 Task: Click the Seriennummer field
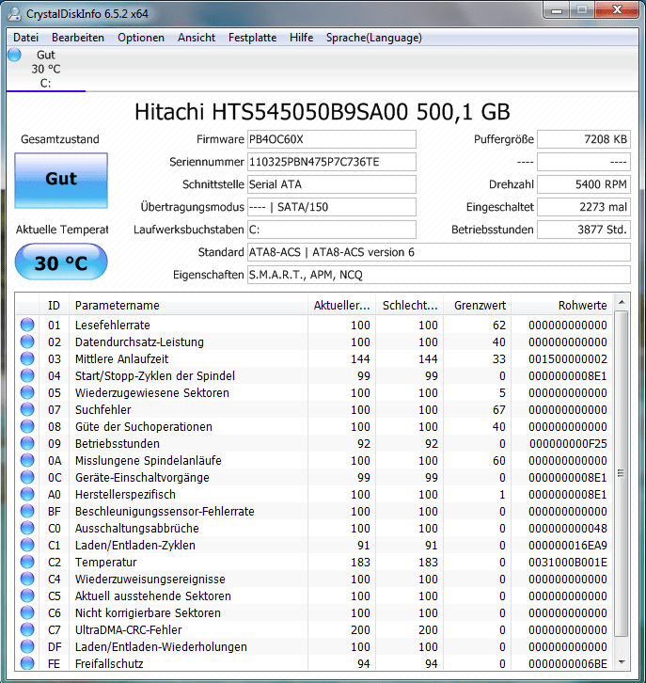332,162
